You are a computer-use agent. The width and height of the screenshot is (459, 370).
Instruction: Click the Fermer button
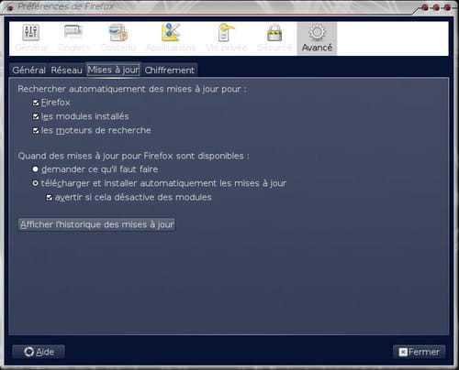[x=419, y=352]
